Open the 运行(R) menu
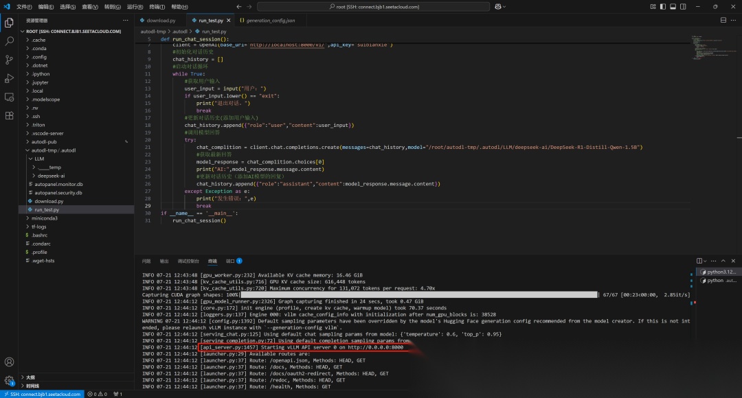 tap(135, 7)
